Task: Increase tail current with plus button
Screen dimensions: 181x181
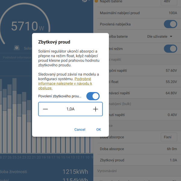Action: click(95, 109)
